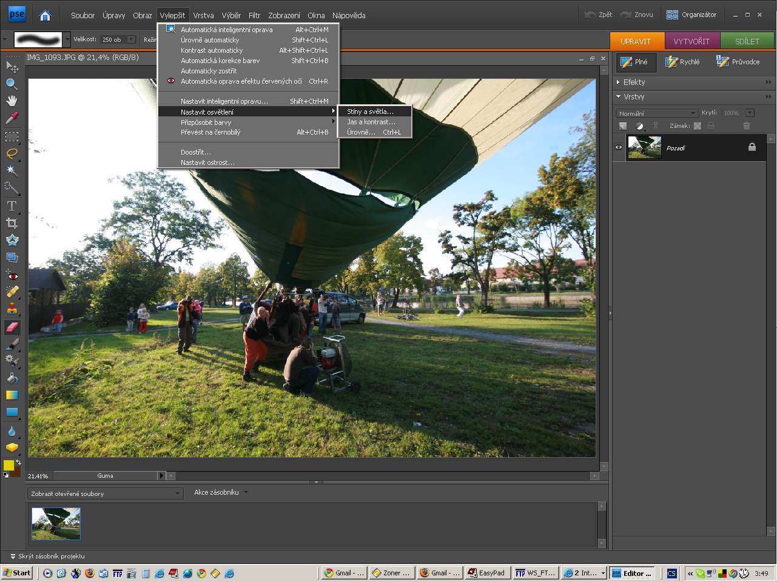This screenshot has width=777, height=582.
Task: Select the Zoom magnifier tool
Action: point(12,84)
